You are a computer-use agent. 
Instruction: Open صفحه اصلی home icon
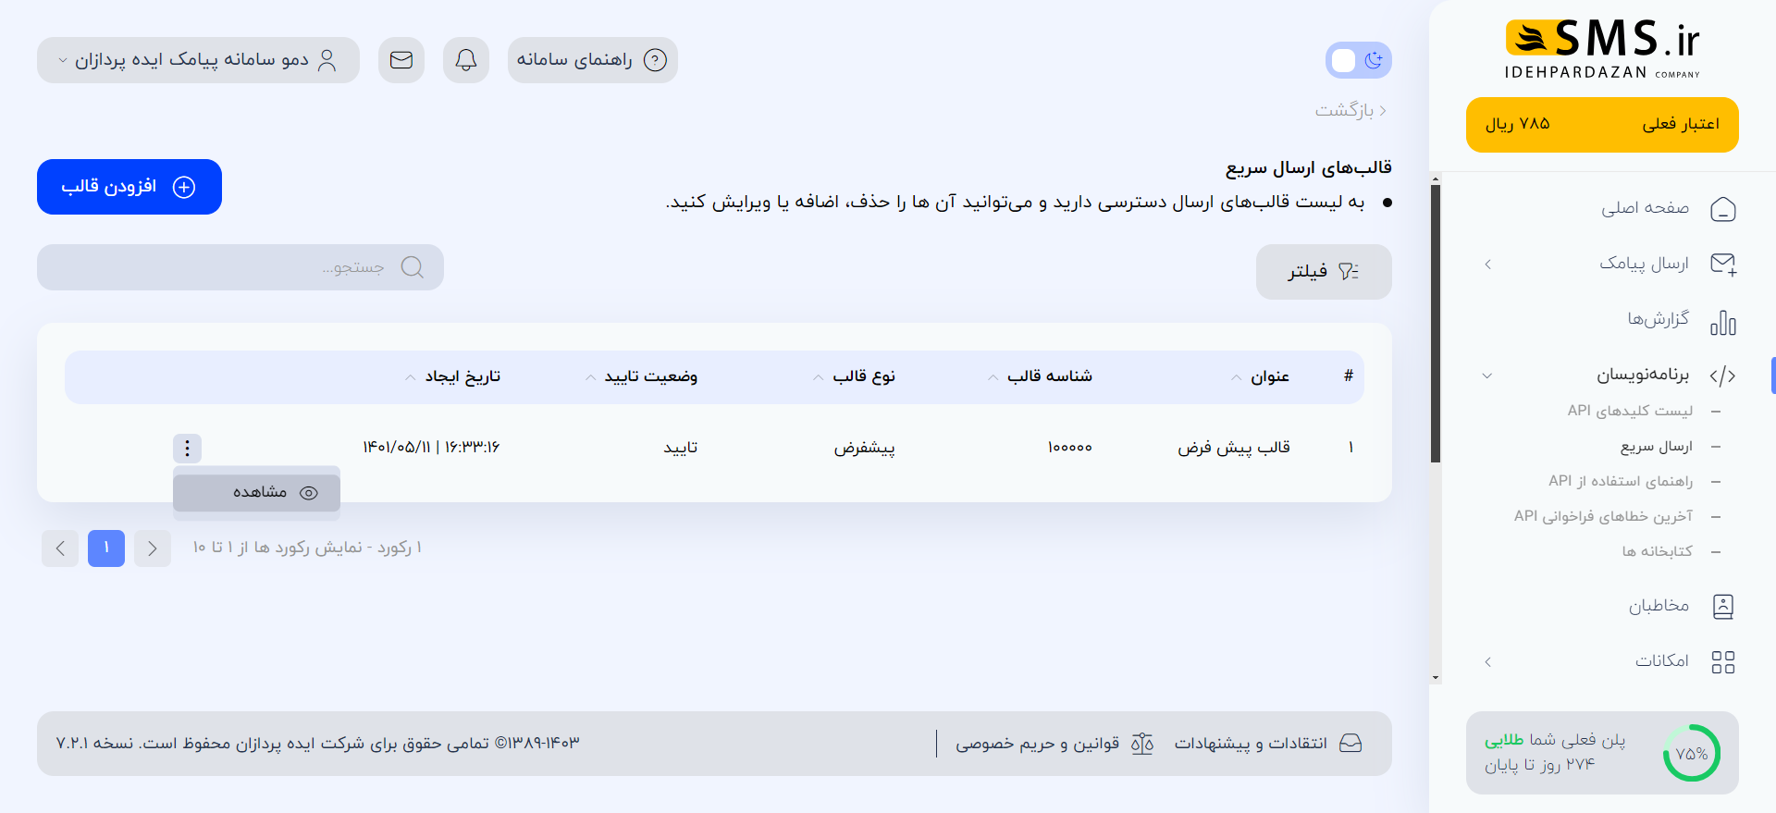click(x=1723, y=209)
